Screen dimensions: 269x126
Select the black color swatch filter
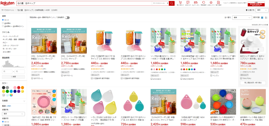click(x=4, y=88)
